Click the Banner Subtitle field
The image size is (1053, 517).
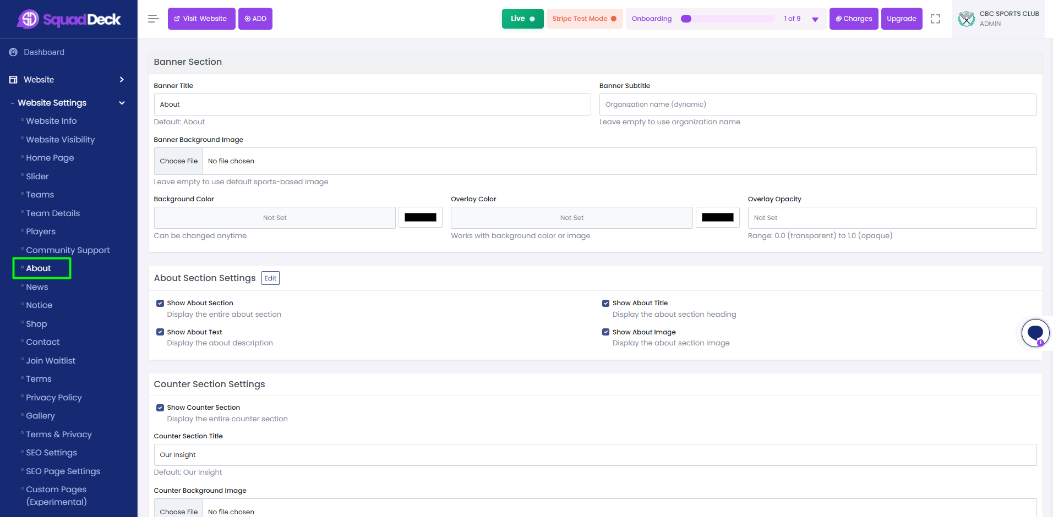(x=818, y=105)
